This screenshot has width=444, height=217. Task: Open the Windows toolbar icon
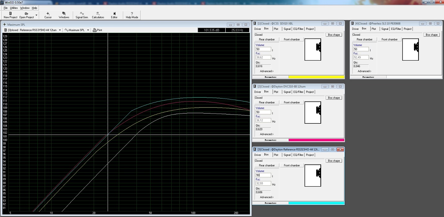(x=64, y=15)
